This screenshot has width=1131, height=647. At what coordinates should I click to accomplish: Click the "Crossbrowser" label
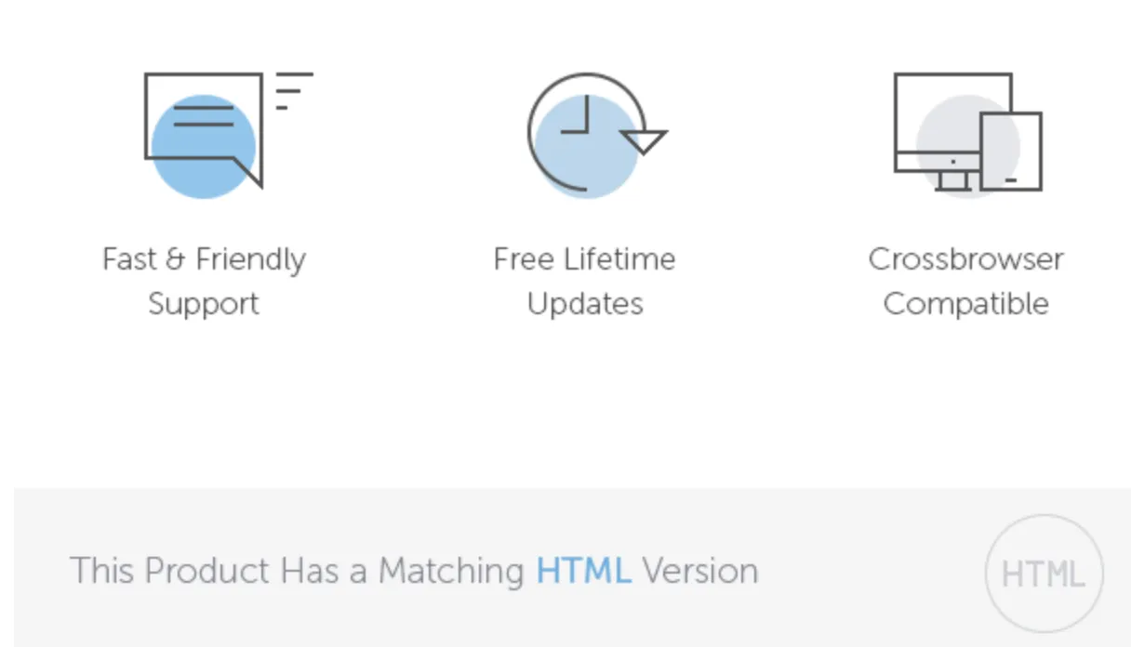pos(965,258)
